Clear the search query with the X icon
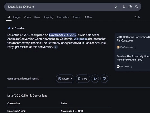Viewport: 150px width, 113px height. click(116, 7)
